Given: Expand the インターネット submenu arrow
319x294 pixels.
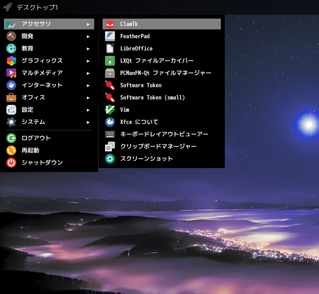Looking at the screenshot, I should click(x=88, y=86).
